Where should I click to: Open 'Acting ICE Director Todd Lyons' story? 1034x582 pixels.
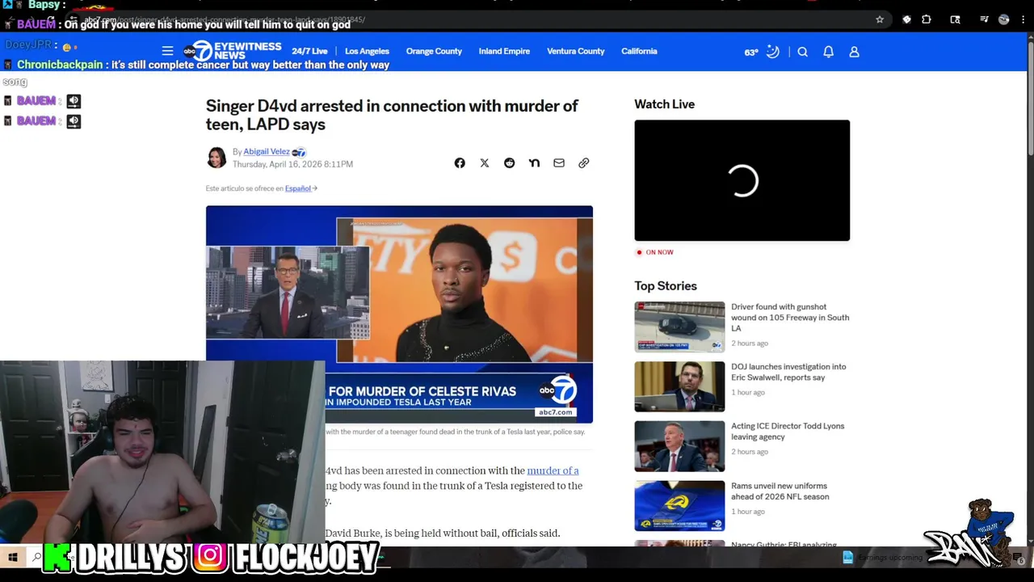[x=788, y=432]
